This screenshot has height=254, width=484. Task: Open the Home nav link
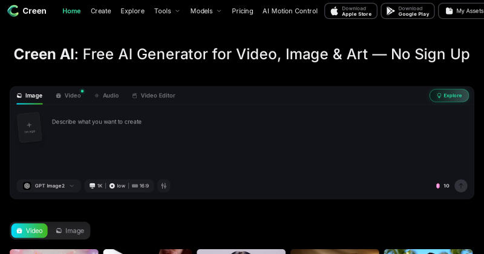[x=71, y=11]
